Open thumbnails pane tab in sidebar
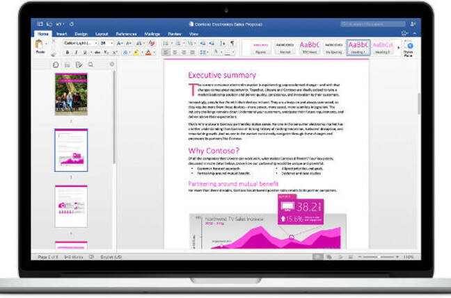The height and width of the screenshot is (298, 451). [56, 65]
